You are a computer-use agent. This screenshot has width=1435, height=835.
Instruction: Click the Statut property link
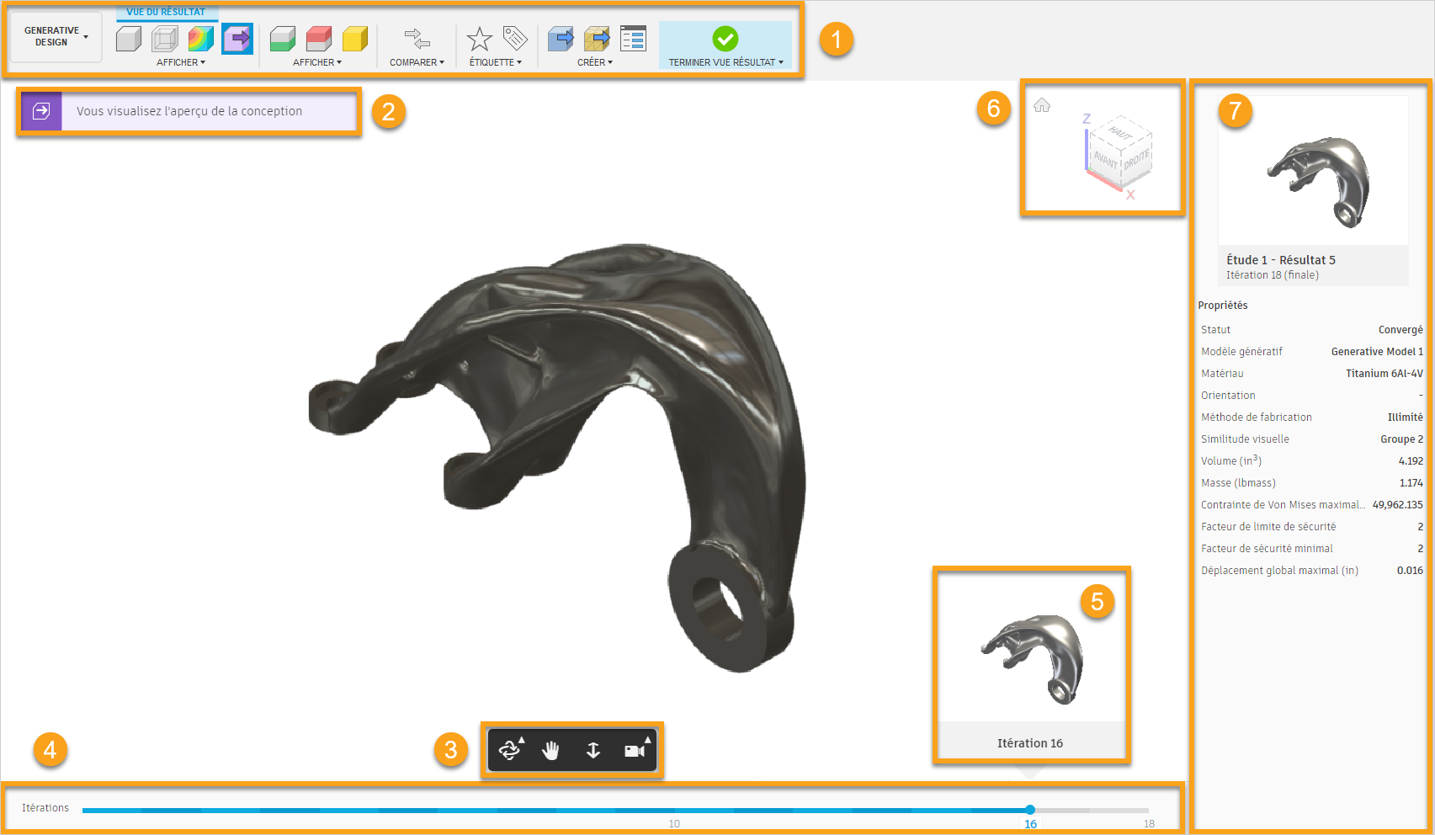click(x=1215, y=329)
